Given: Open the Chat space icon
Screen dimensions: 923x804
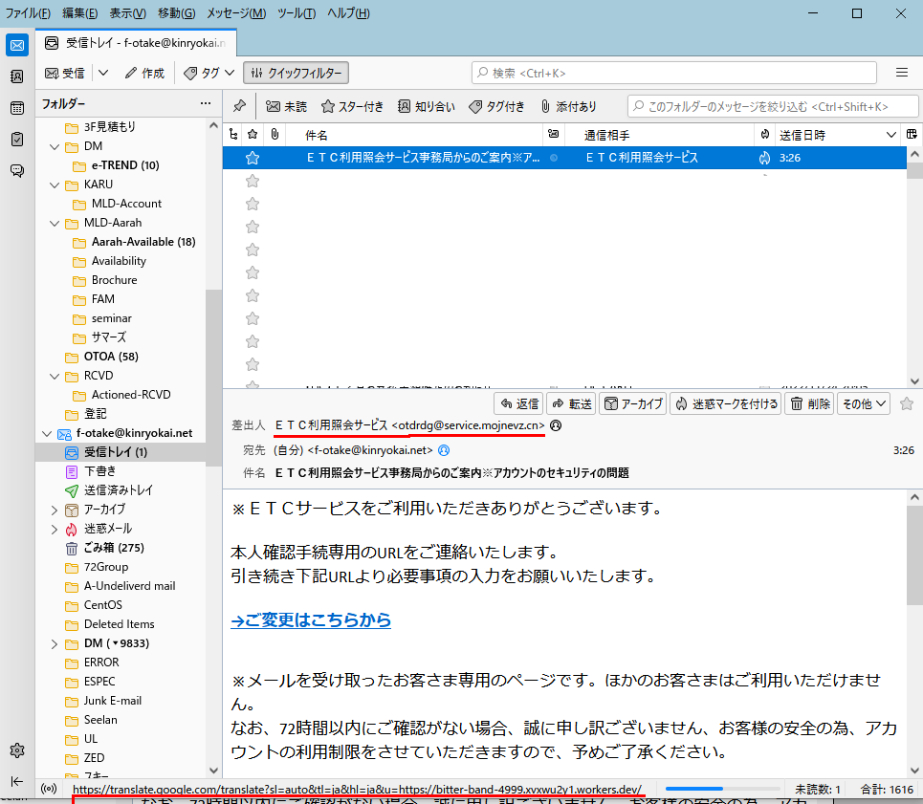Looking at the screenshot, I should pos(17,170).
